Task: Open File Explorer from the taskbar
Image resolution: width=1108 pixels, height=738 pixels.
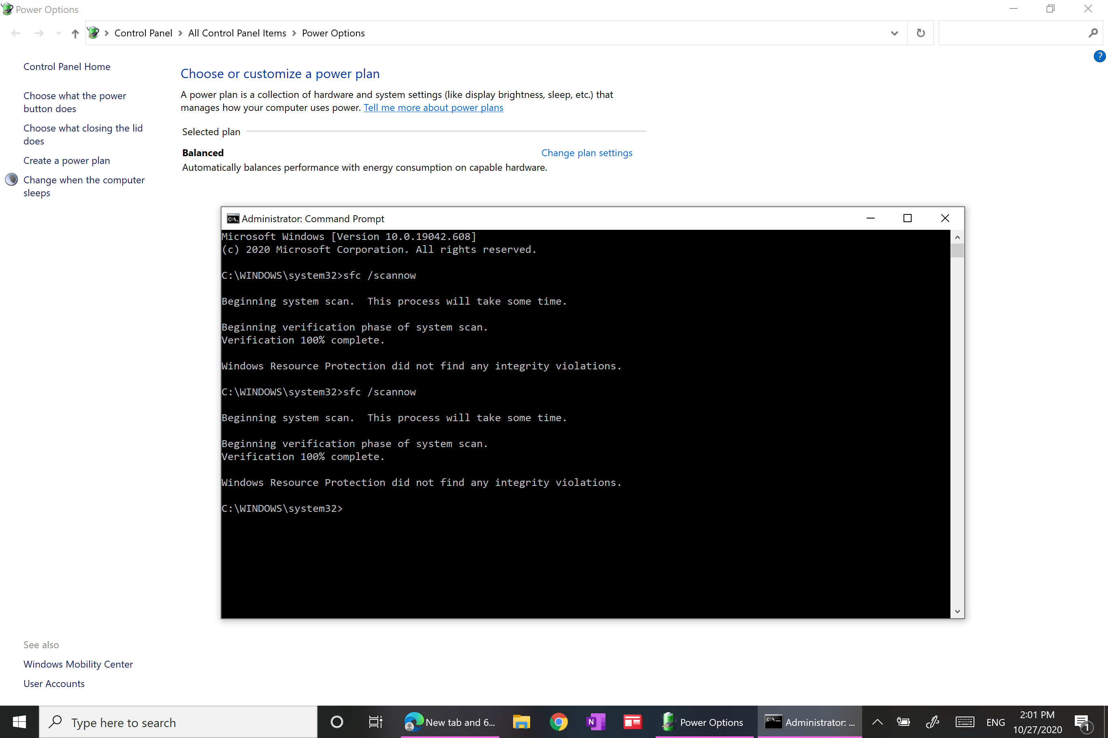Action: [x=521, y=721]
